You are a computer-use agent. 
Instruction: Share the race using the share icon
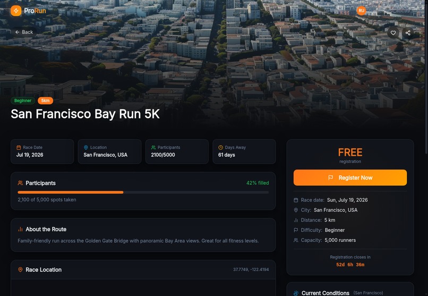coord(408,33)
